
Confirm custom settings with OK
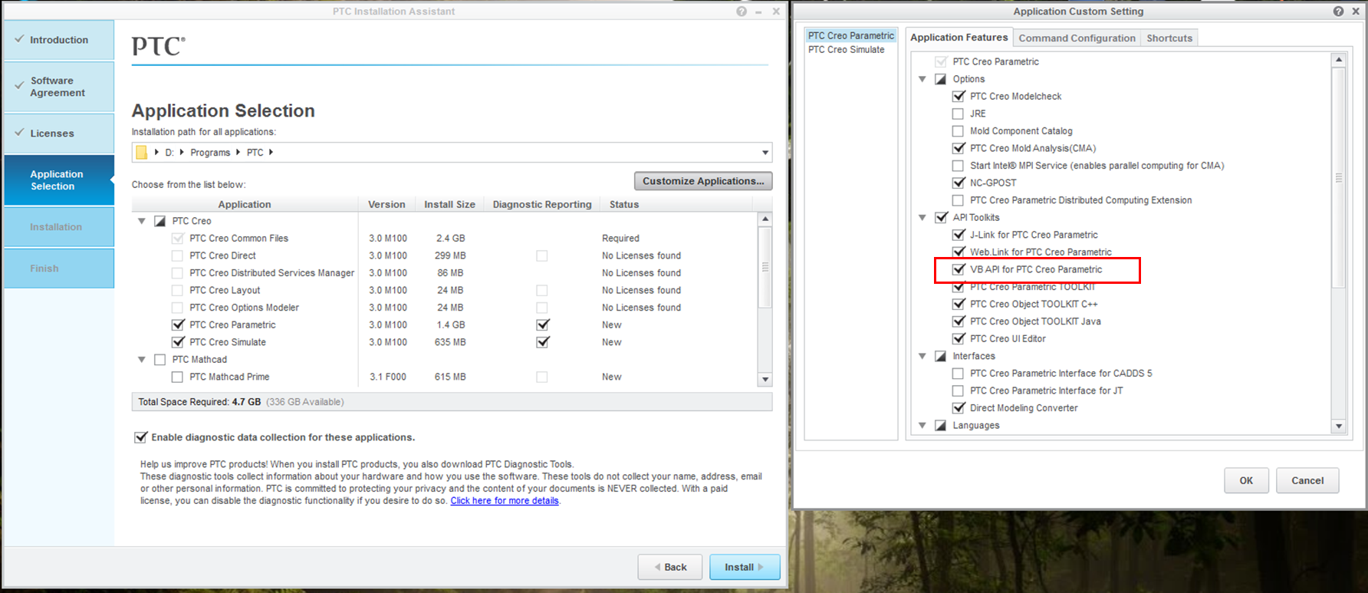point(1246,481)
